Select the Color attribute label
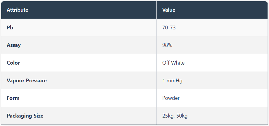 click(x=13, y=63)
